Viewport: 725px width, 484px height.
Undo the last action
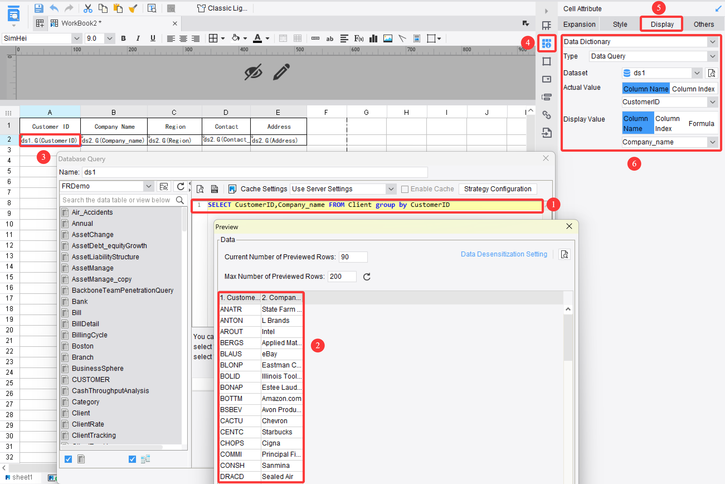pyautogui.click(x=54, y=8)
